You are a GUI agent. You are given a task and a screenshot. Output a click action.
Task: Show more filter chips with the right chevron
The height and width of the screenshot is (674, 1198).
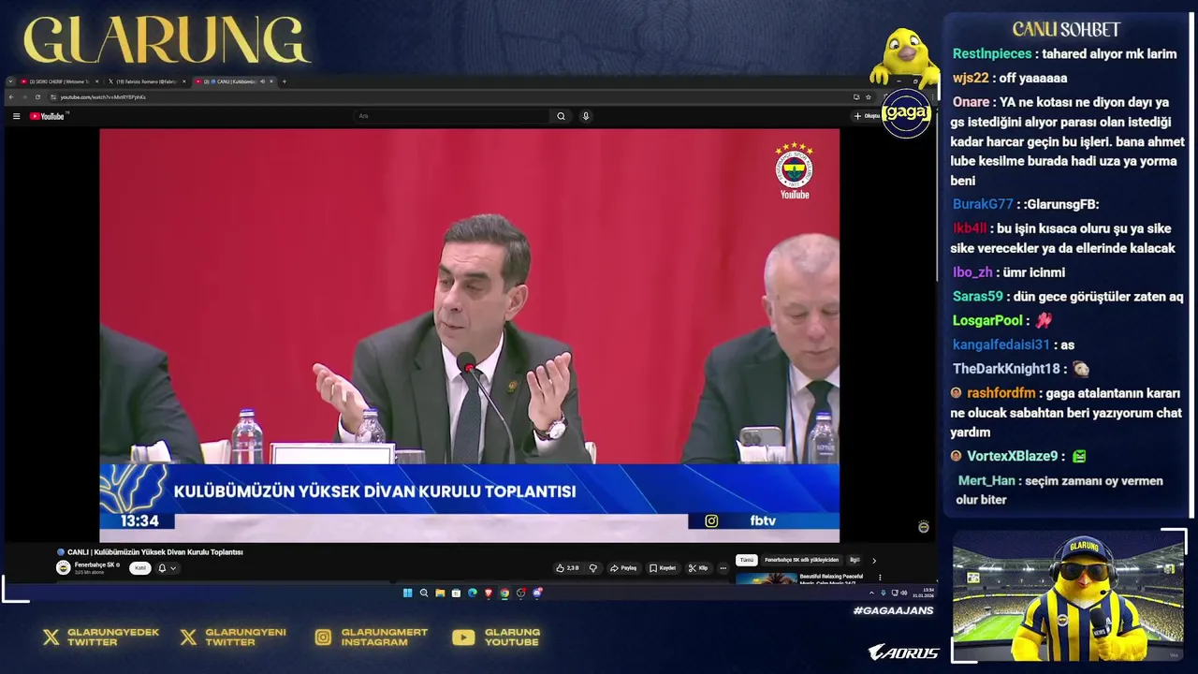[x=874, y=561]
